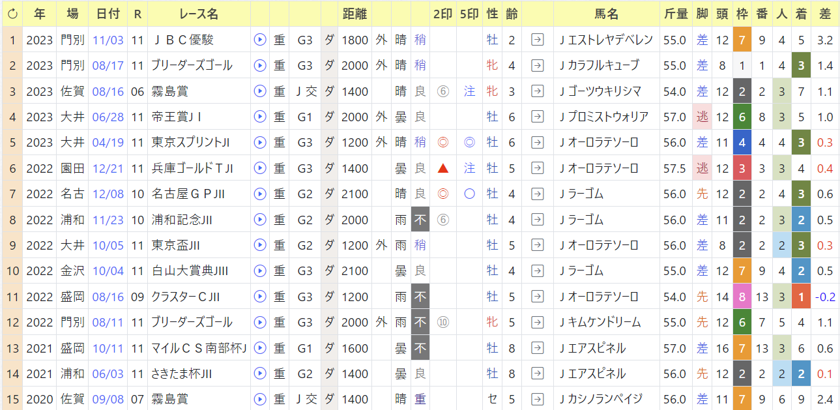The width and height of the screenshot is (840, 410).
Task: Open the 10/05 date link
Action: click(108, 245)
